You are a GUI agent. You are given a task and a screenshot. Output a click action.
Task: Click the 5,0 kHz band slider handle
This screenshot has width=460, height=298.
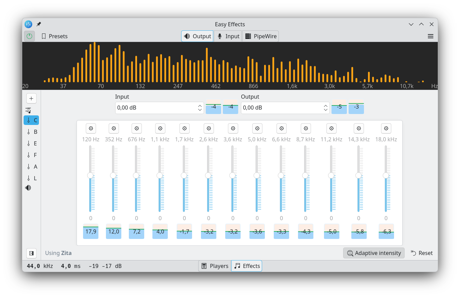coord(257,175)
